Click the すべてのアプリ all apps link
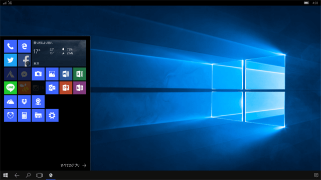Screen dimensions: 321x180 (x=73, y=165)
